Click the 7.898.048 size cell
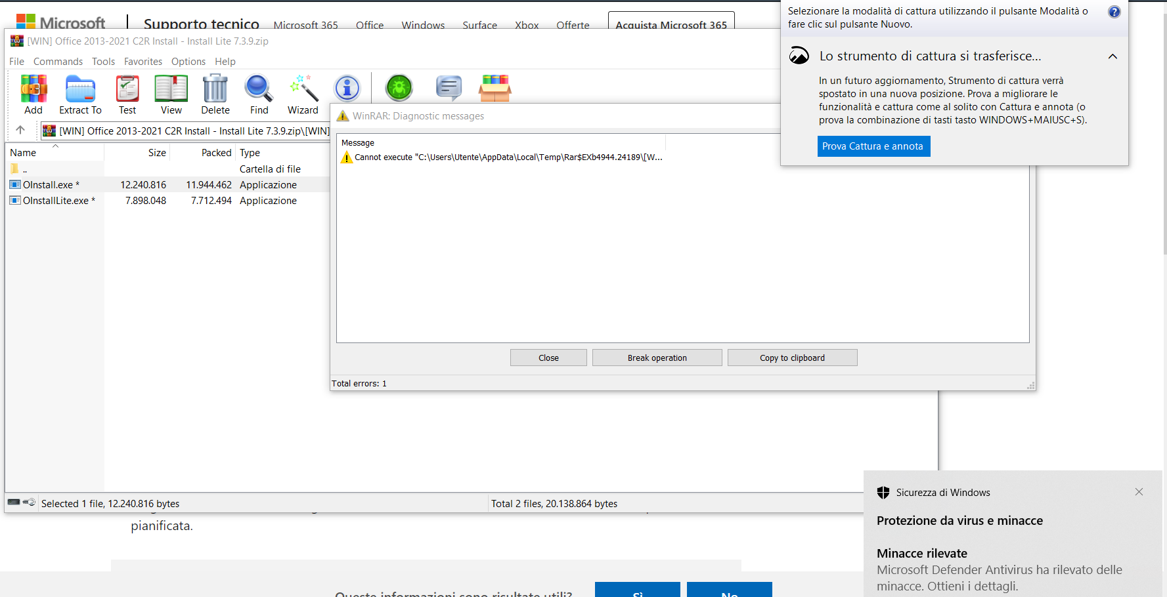The image size is (1167, 597). pyautogui.click(x=146, y=201)
